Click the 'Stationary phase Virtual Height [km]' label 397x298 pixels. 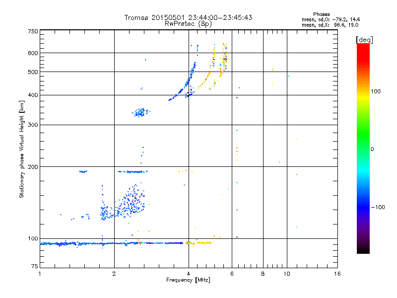pyautogui.click(x=22, y=149)
